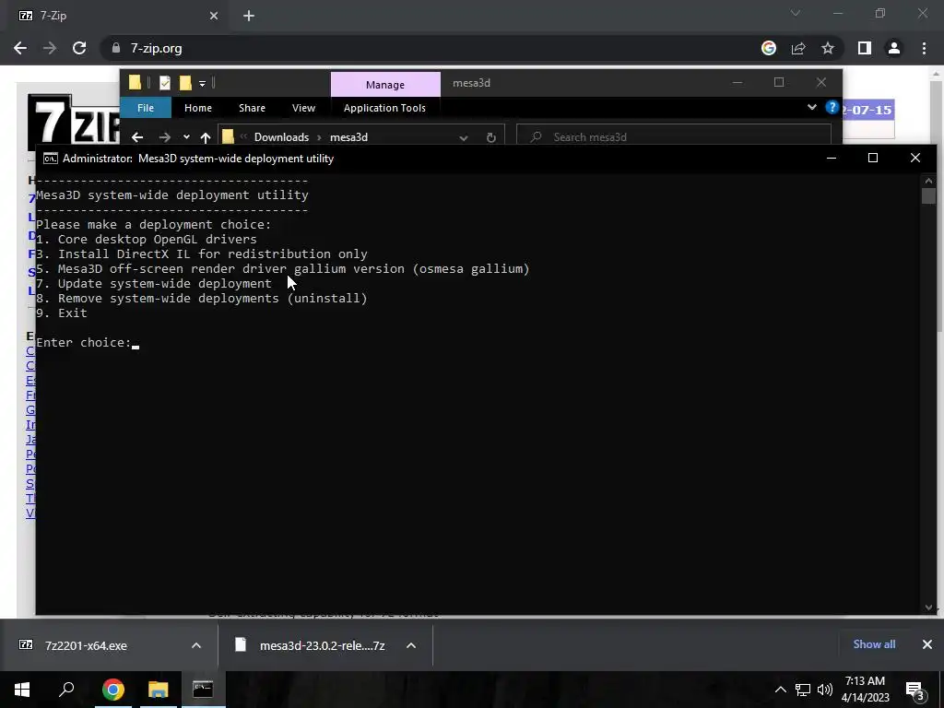Viewport: 944px width, 708px height.
Task: Reload the 7-zip.org page
Action: pyautogui.click(x=79, y=48)
